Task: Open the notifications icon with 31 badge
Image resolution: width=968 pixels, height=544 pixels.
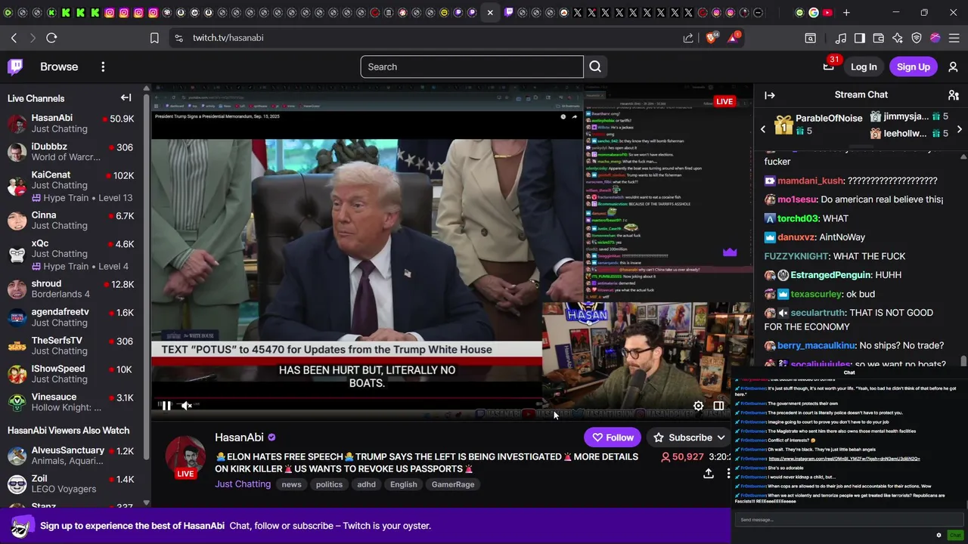Action: (x=829, y=66)
